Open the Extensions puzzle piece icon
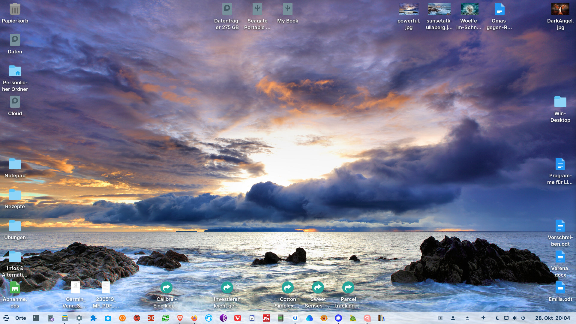 (94, 318)
